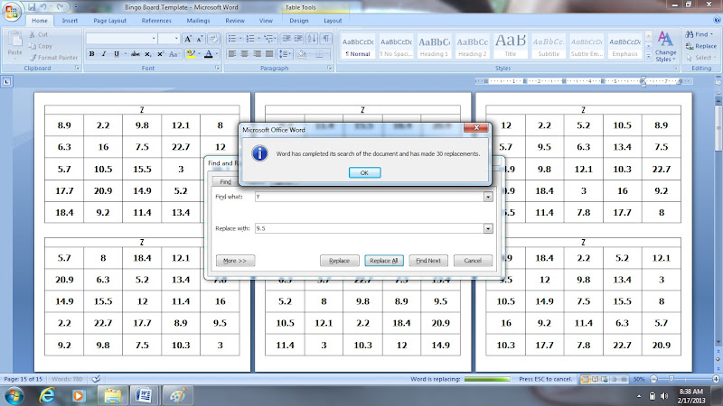Viewport: 723px width, 406px height.
Task: Switch to the Page Layout tab
Action: [109, 21]
